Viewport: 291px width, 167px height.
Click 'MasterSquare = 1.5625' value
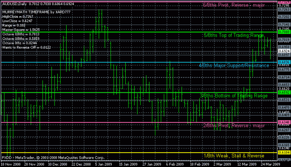[x=21, y=30]
